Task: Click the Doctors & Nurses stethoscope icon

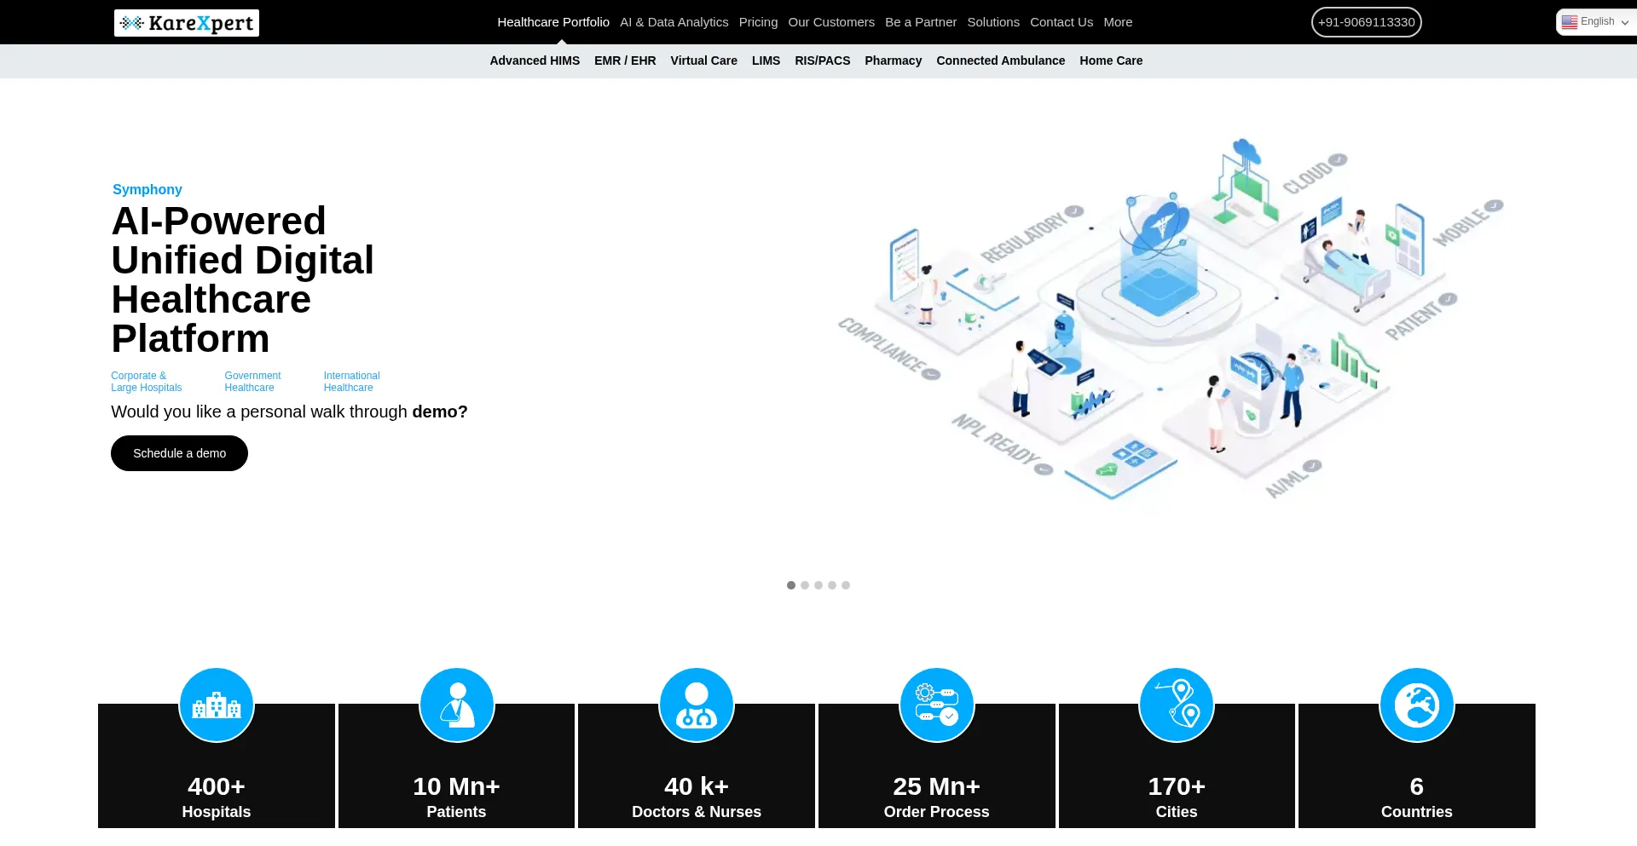Action: tap(697, 705)
